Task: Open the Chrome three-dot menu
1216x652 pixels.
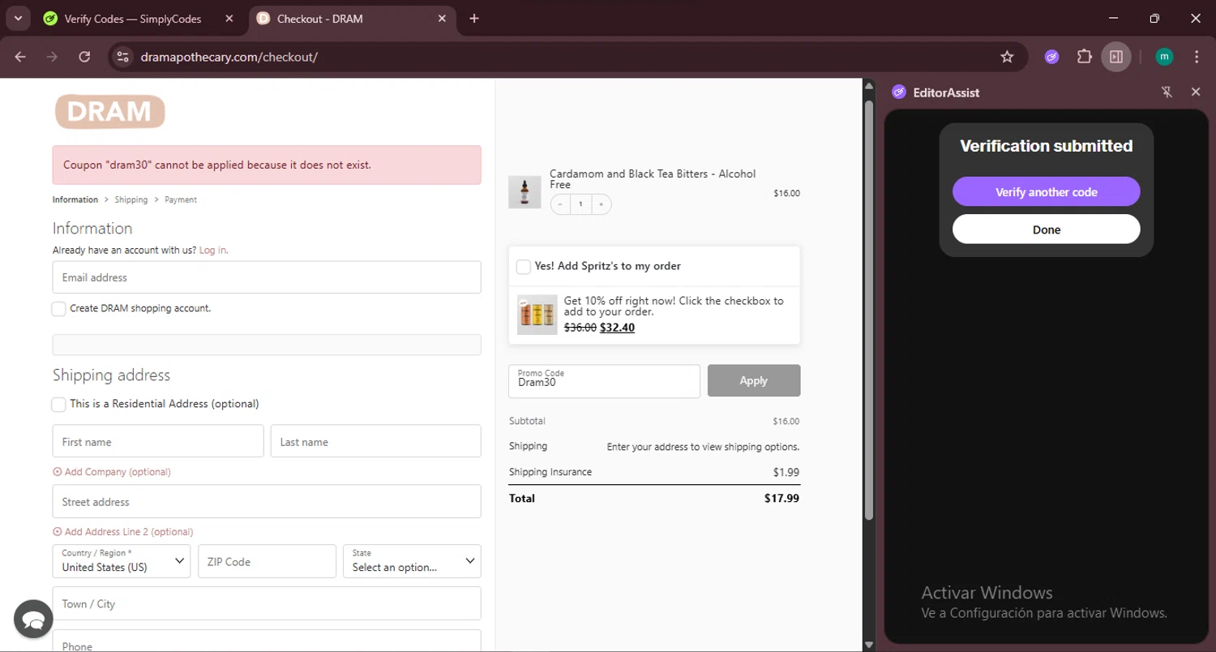Action: pyautogui.click(x=1197, y=57)
